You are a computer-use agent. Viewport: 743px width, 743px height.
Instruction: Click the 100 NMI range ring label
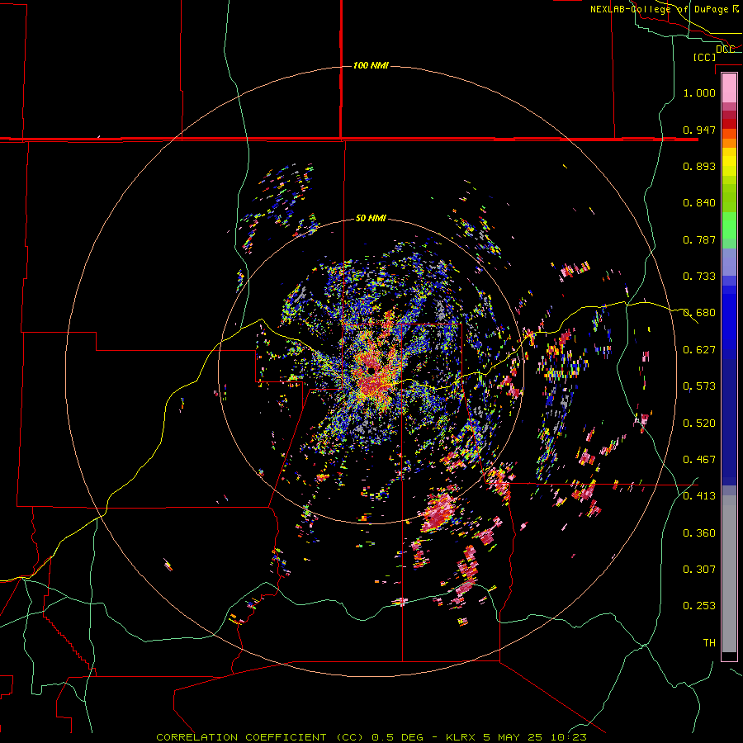pyautogui.click(x=371, y=65)
